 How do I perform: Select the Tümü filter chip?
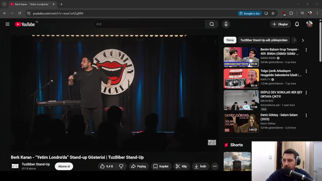coord(230,40)
